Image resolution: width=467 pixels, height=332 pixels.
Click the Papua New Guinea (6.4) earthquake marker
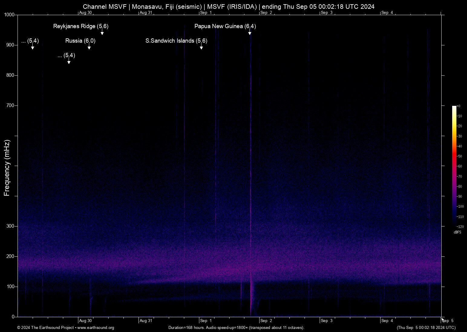[225, 26]
